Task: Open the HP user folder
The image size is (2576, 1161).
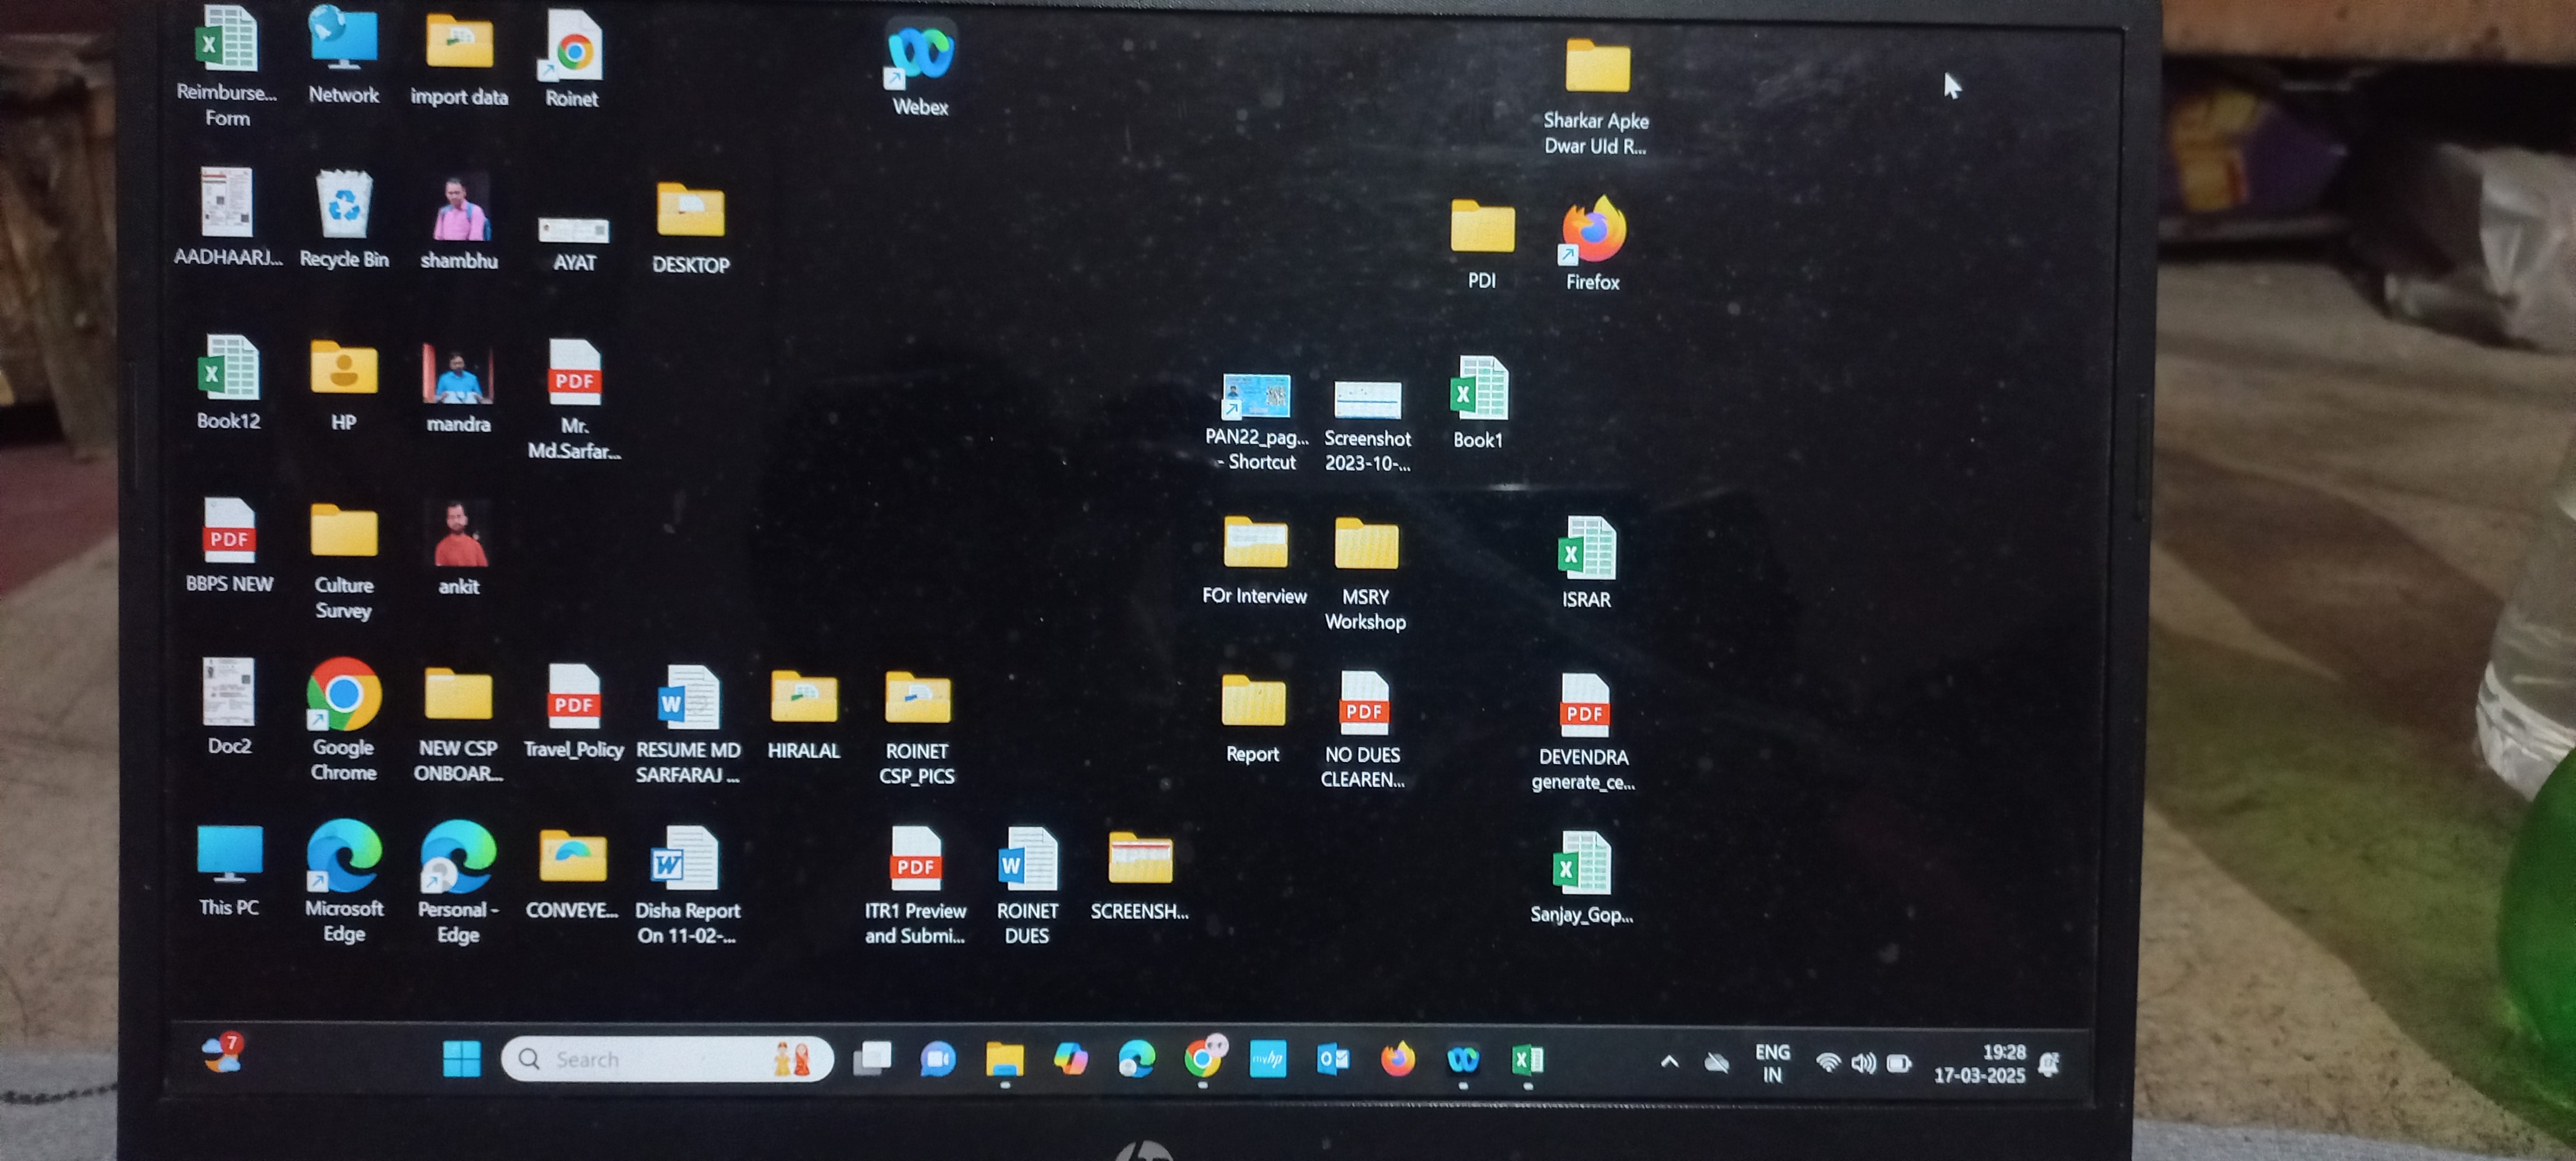Action: [x=344, y=385]
